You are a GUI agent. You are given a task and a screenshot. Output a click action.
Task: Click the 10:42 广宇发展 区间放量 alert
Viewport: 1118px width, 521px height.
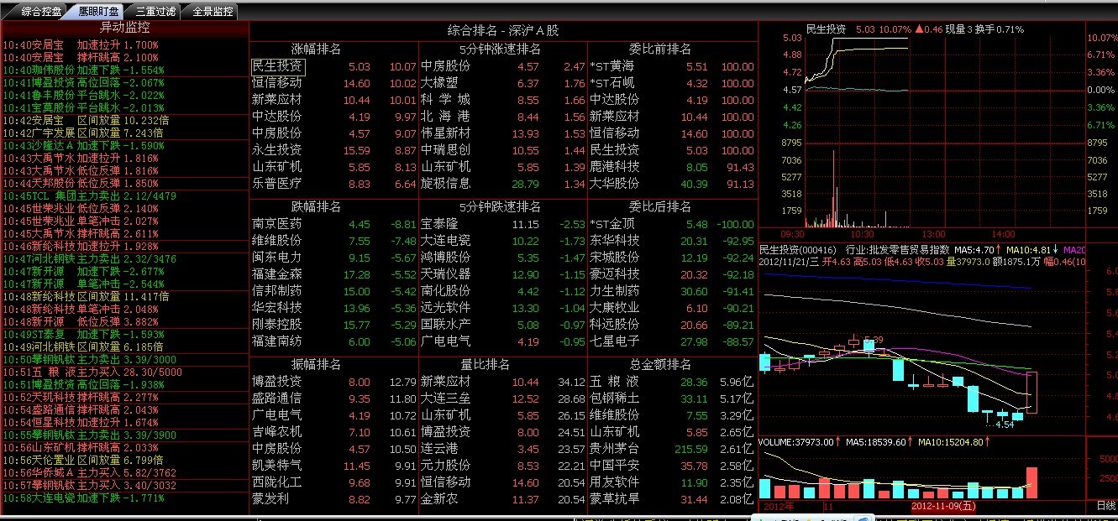click(83, 133)
